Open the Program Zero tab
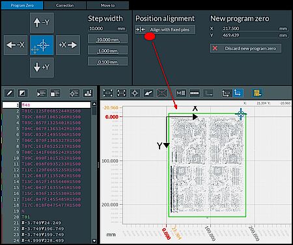Screen dimensions: 293x245 pyautogui.click(x=22, y=5)
